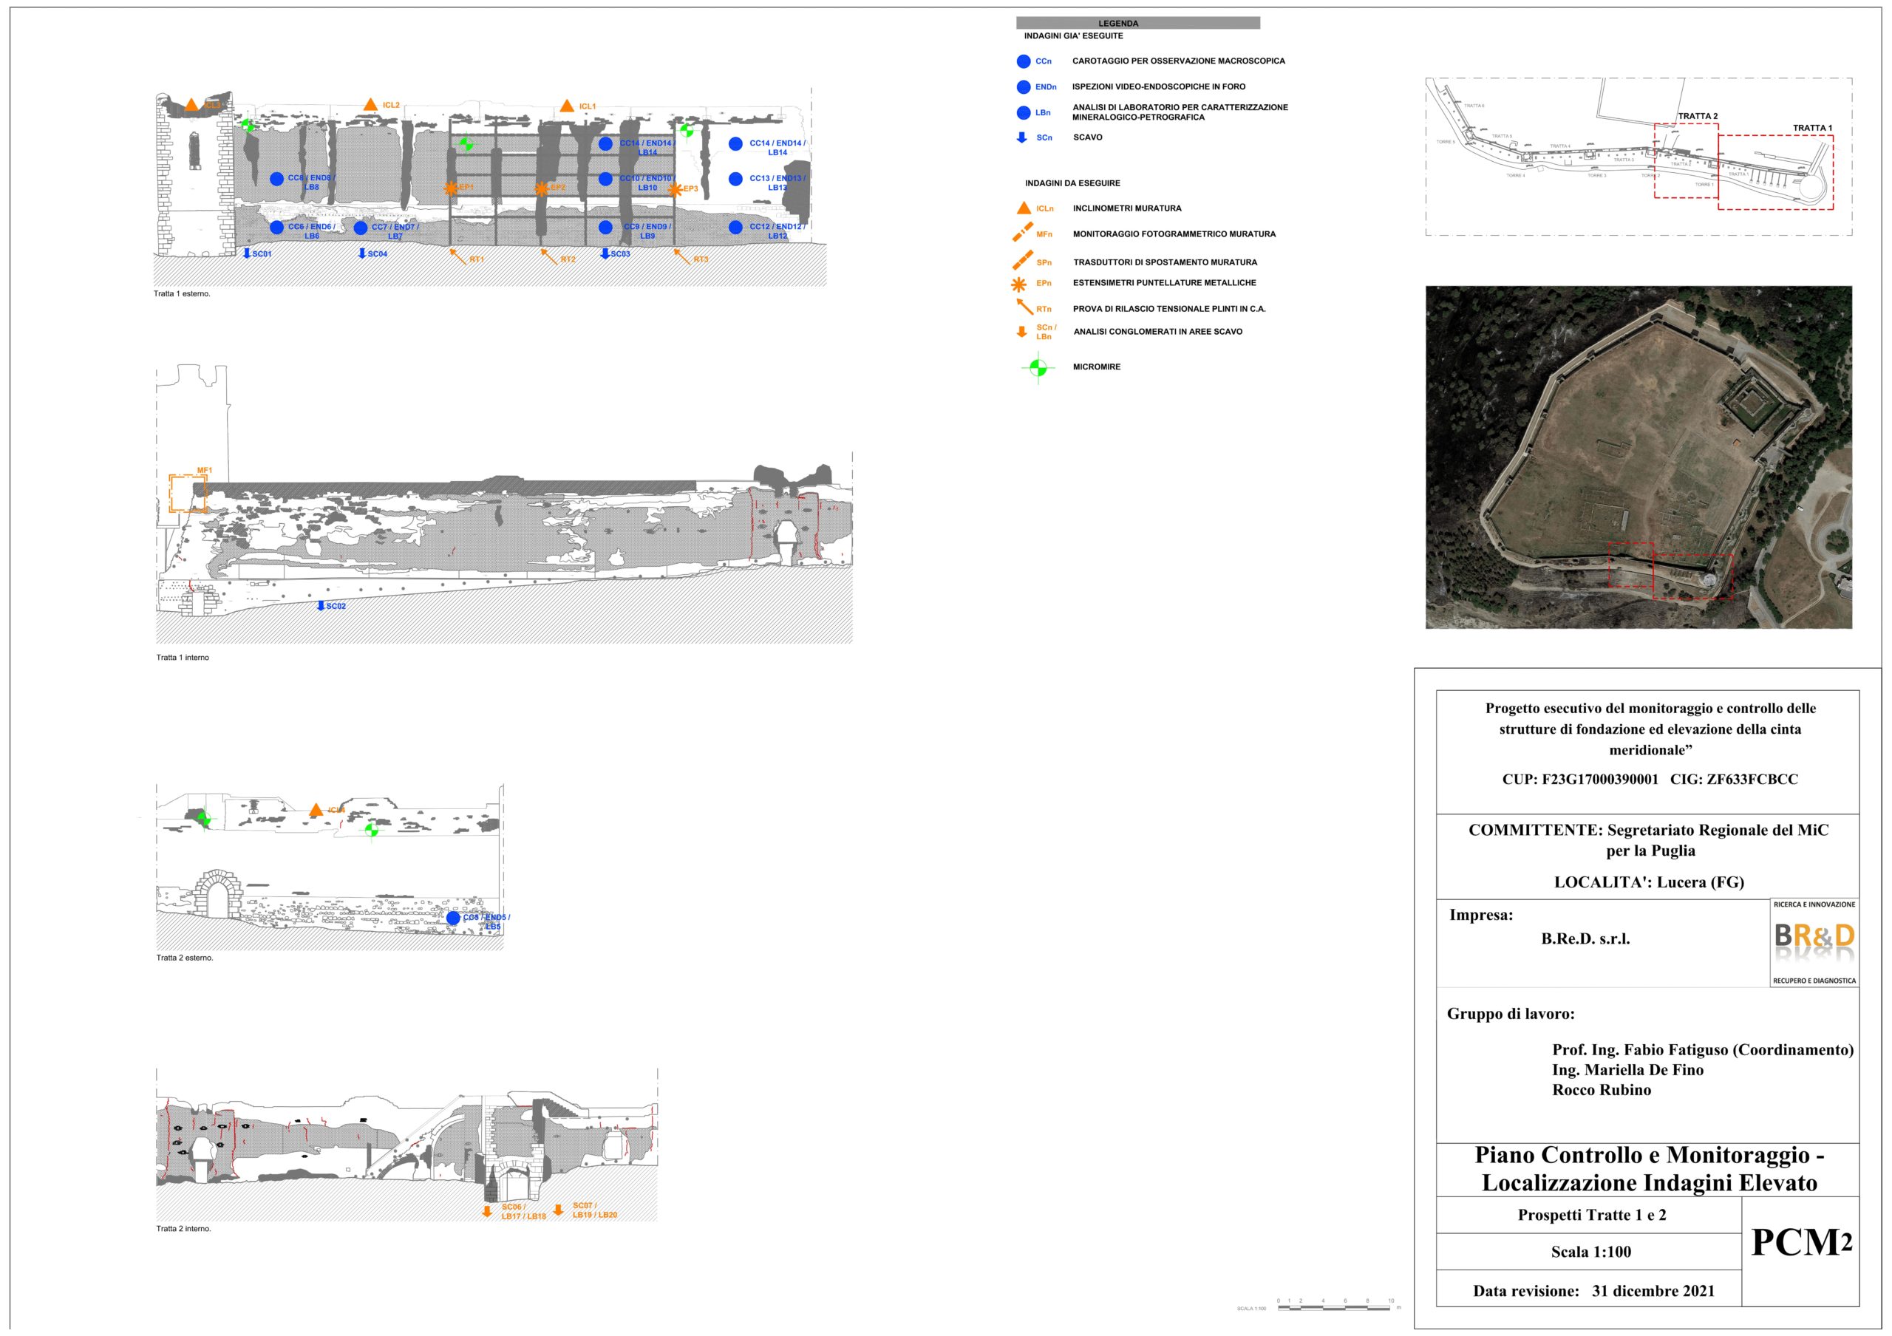Click the ICL4 orange triangle on Tratta 2 esterno
Screen dimensions: 1892x1336
316,810
